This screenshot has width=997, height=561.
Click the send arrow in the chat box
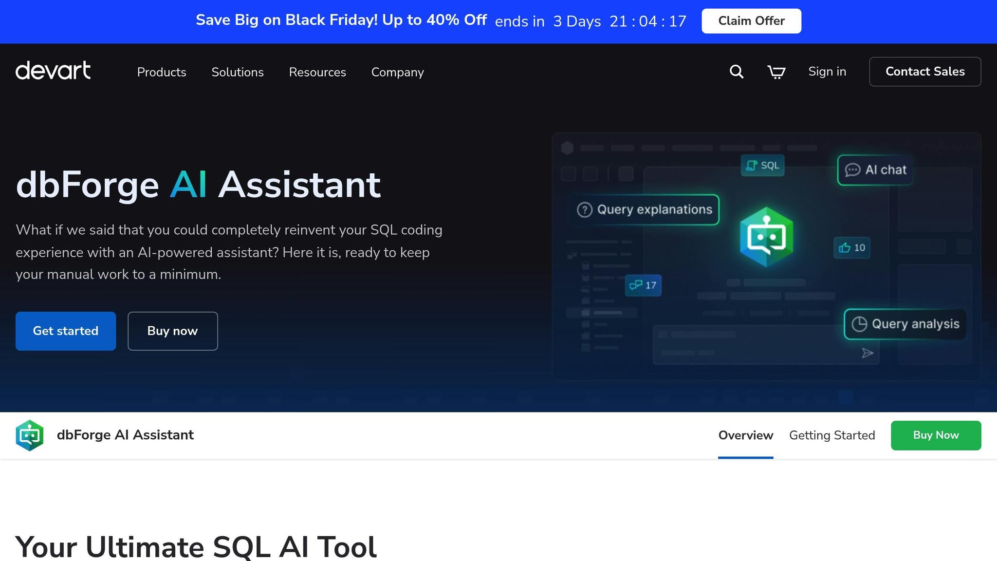[868, 353]
